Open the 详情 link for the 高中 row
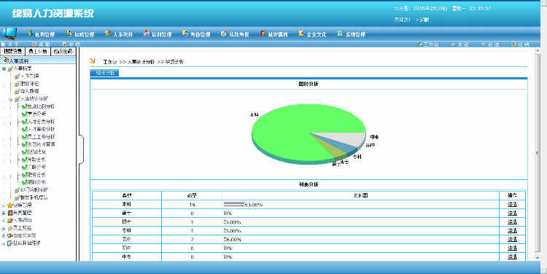 tap(512, 239)
